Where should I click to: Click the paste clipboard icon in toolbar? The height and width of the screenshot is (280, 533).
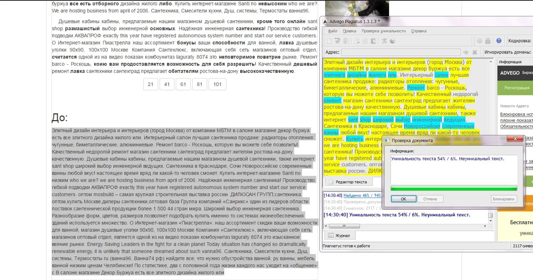click(373, 41)
